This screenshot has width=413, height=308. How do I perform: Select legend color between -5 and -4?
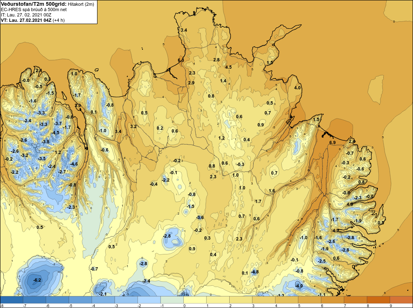[x=81, y=300]
